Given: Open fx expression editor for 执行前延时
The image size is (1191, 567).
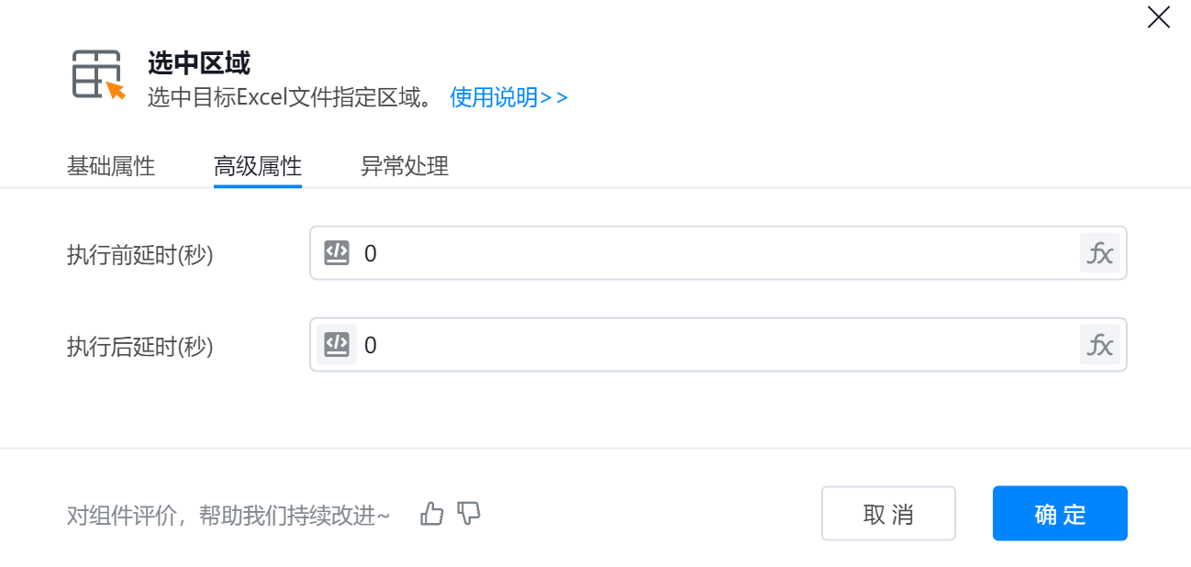Looking at the screenshot, I should [x=1099, y=253].
